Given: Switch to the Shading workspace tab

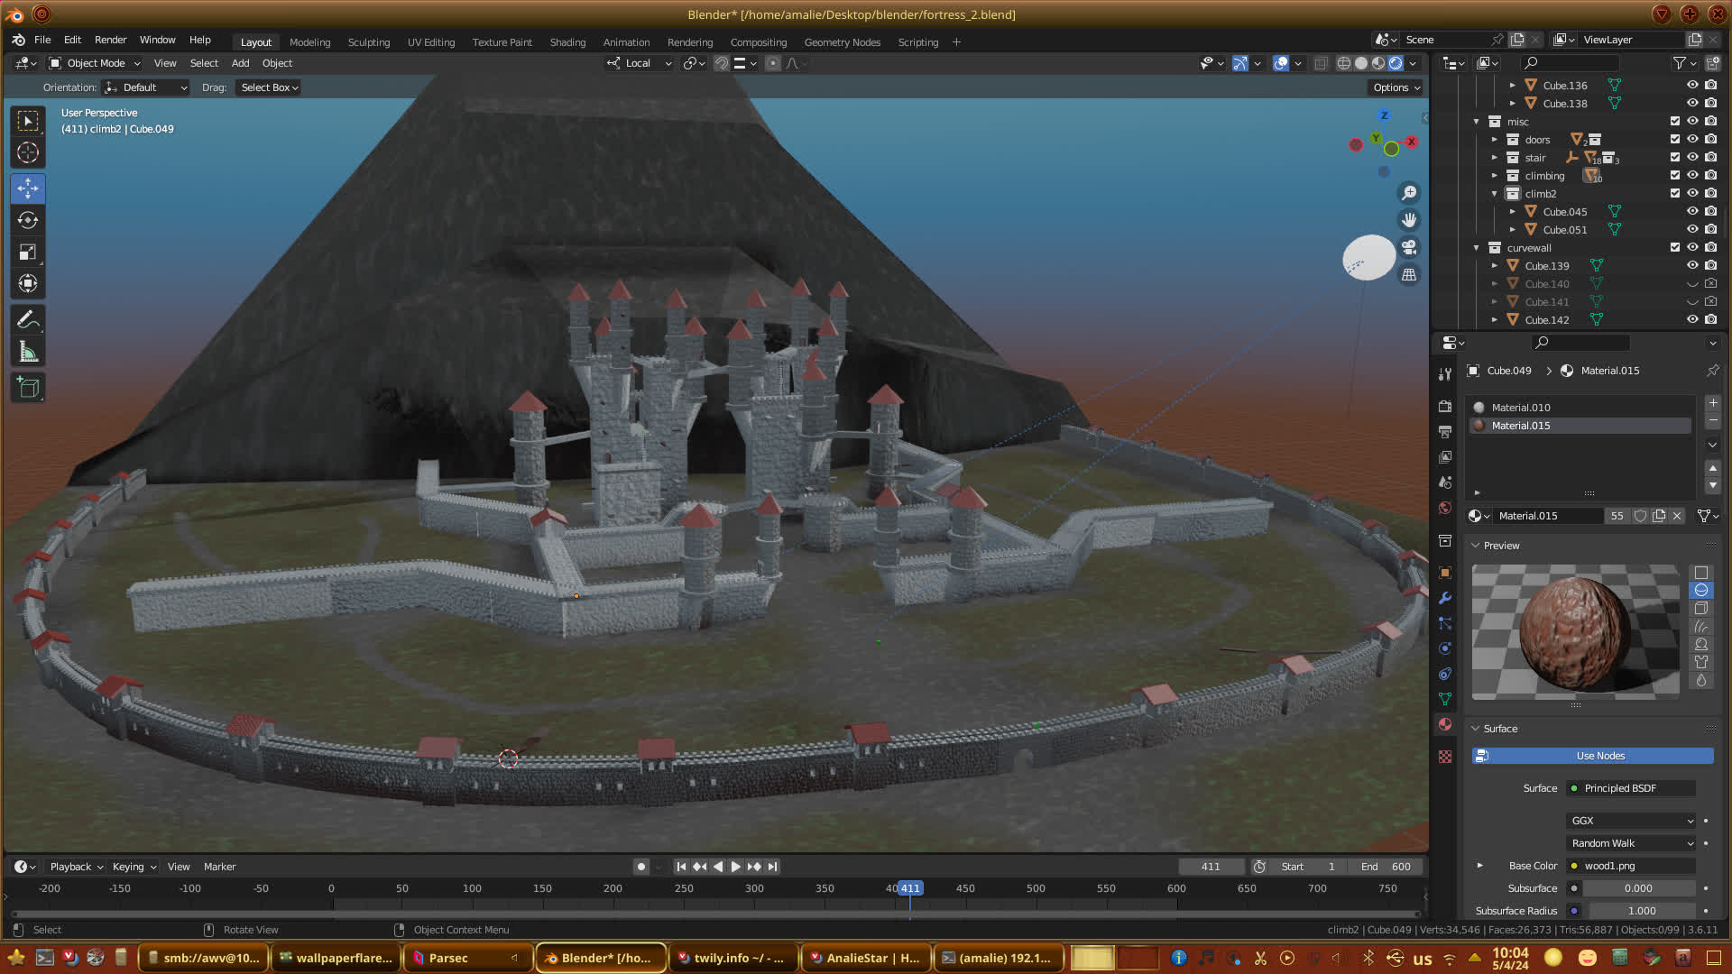Looking at the screenshot, I should [x=567, y=42].
